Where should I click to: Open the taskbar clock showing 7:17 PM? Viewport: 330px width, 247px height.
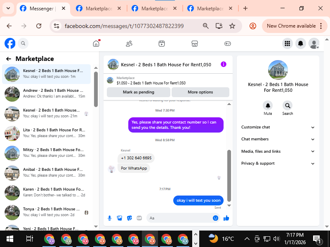coord(295,239)
